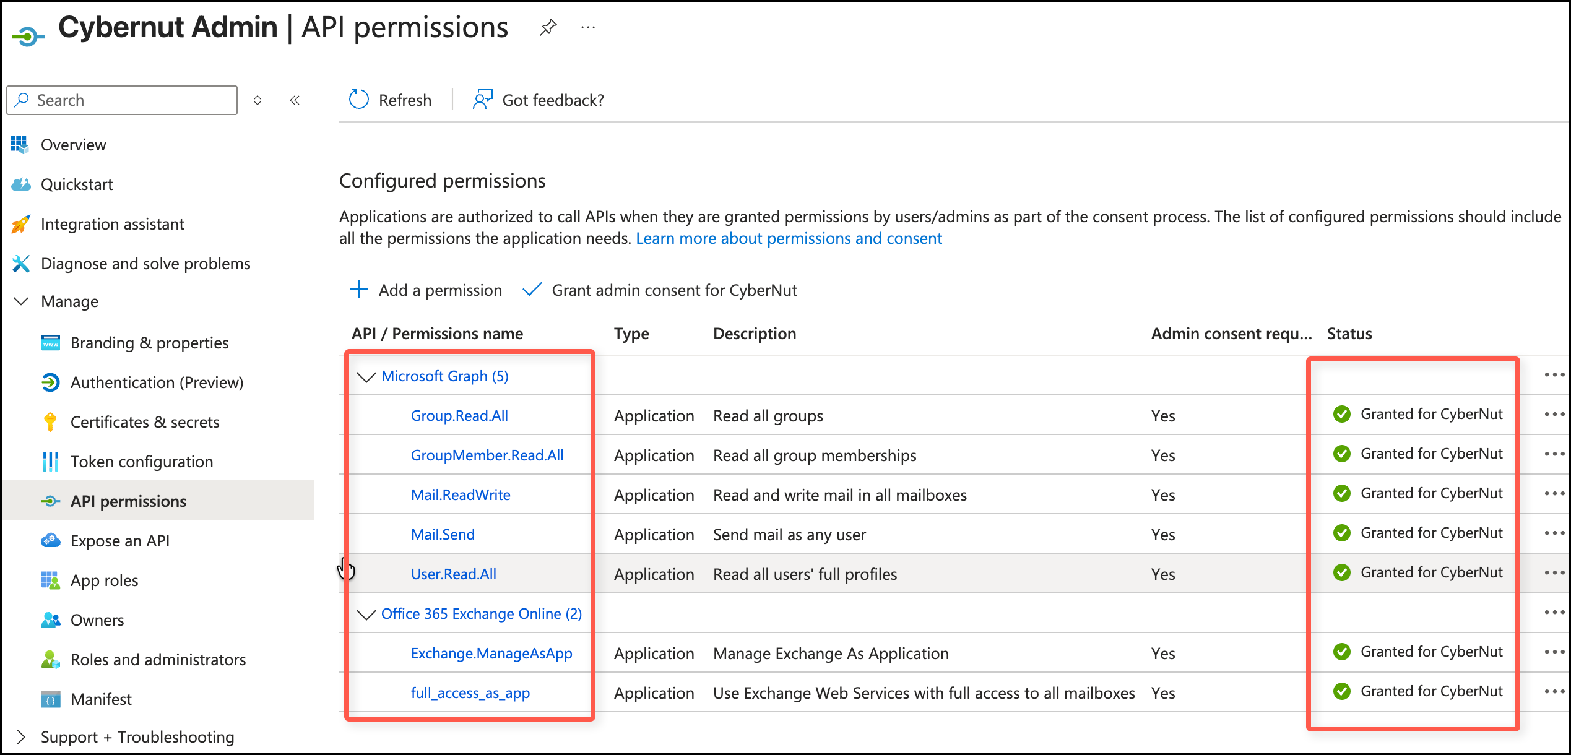Open Token configuration menu item
Image resolution: width=1571 pixels, height=755 pixels.
141,462
